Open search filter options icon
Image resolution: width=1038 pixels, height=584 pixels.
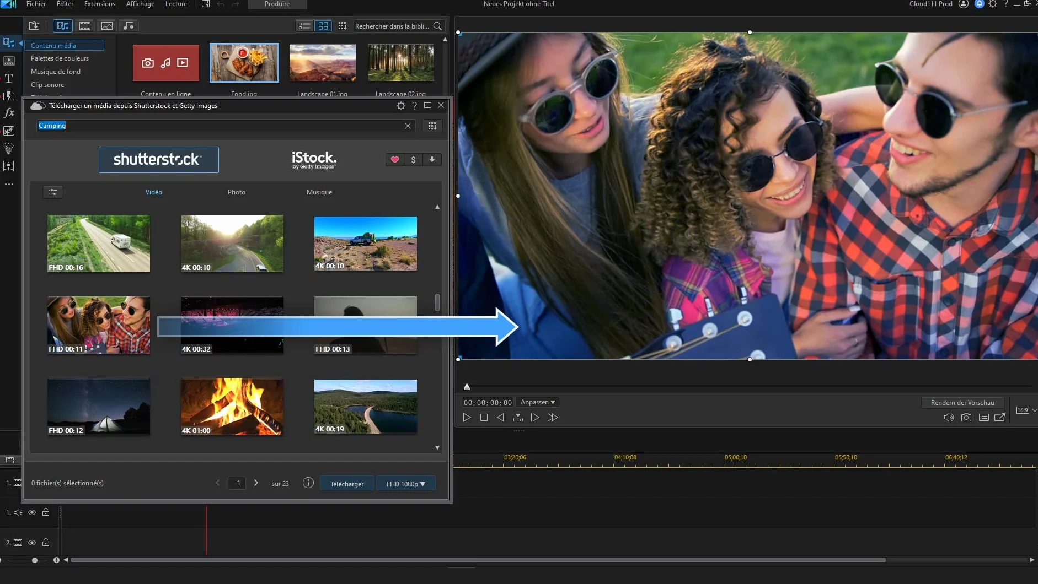click(x=53, y=192)
